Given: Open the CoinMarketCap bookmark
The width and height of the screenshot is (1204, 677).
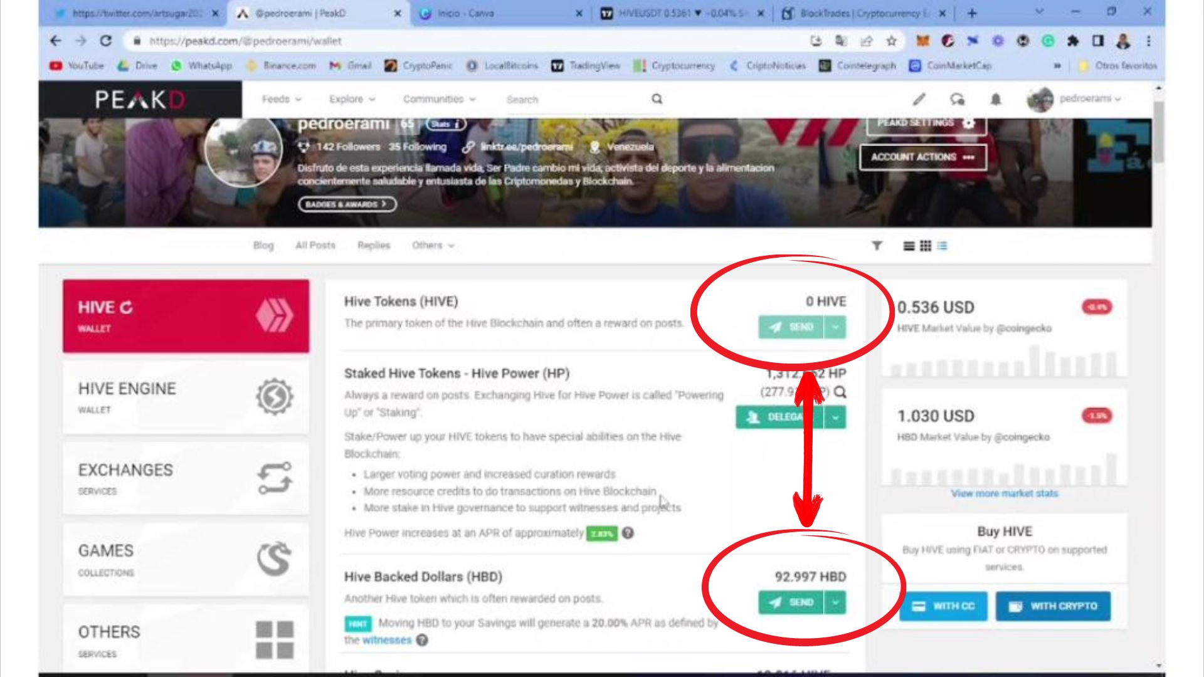Looking at the screenshot, I should (x=951, y=65).
